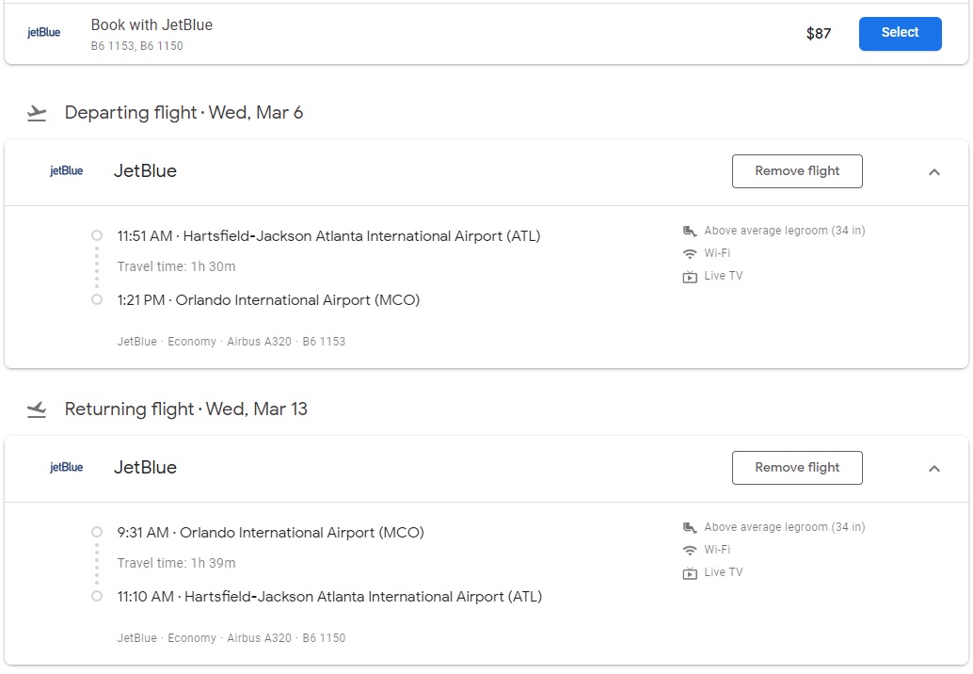Screen dimensions: 973x674
Task: Click the JetBlue logo on departing flight
Action: [x=66, y=171]
